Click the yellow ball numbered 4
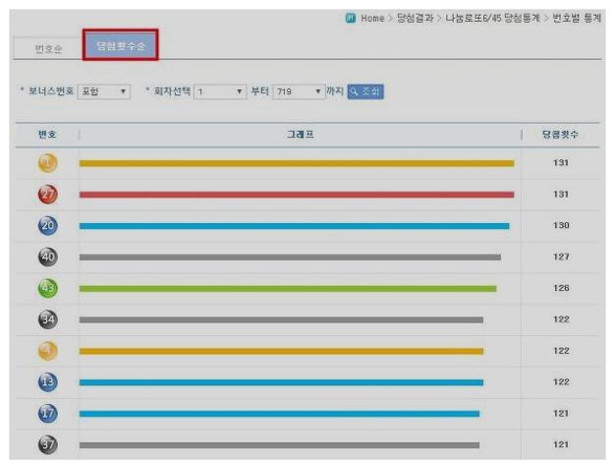 (48, 351)
